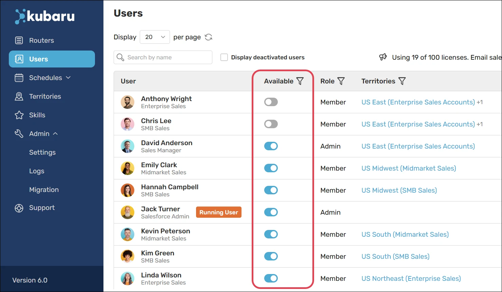Image resolution: width=502 pixels, height=292 pixels.
Task: Click the Kubaru logo
Action: (x=45, y=16)
